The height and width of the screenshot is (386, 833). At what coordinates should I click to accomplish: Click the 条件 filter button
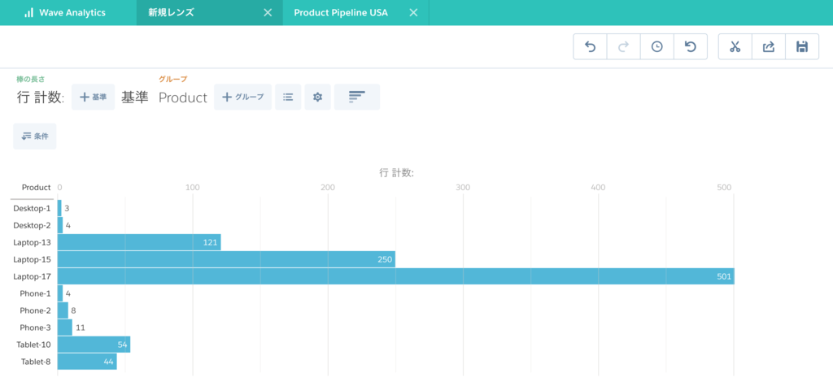34,137
